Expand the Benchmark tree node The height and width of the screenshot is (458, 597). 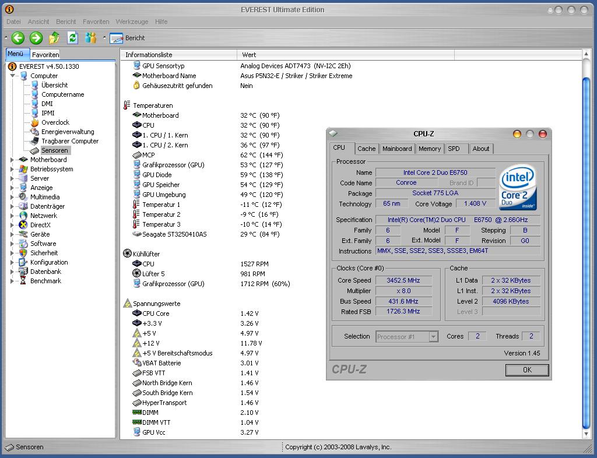[x=13, y=281]
